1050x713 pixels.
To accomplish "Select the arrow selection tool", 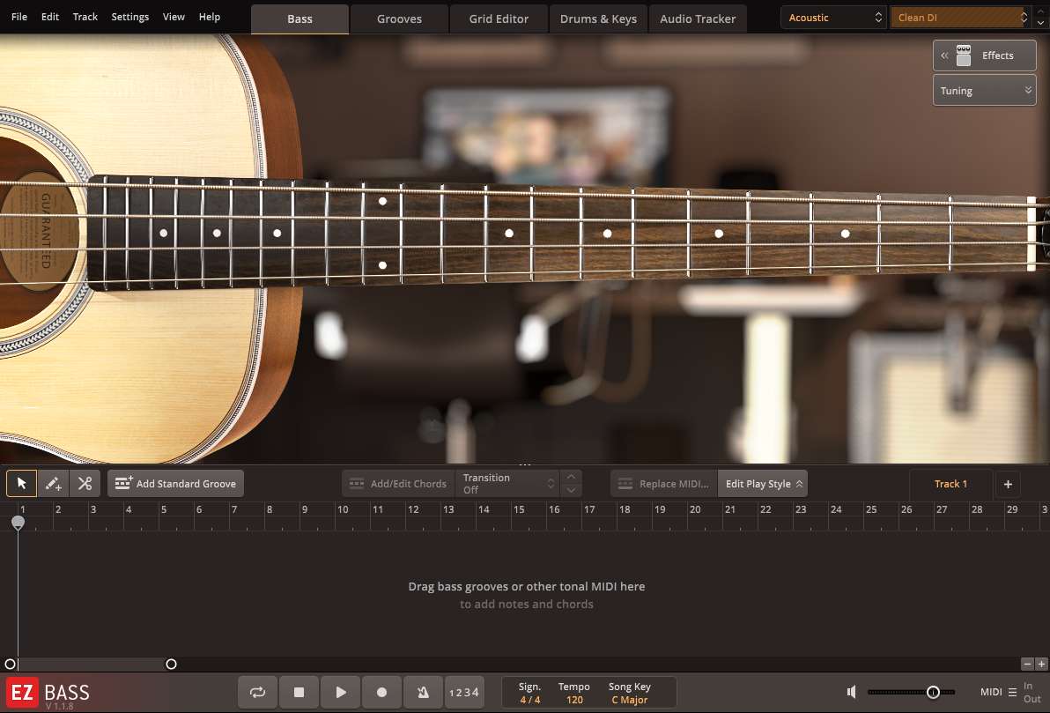I will point(21,483).
